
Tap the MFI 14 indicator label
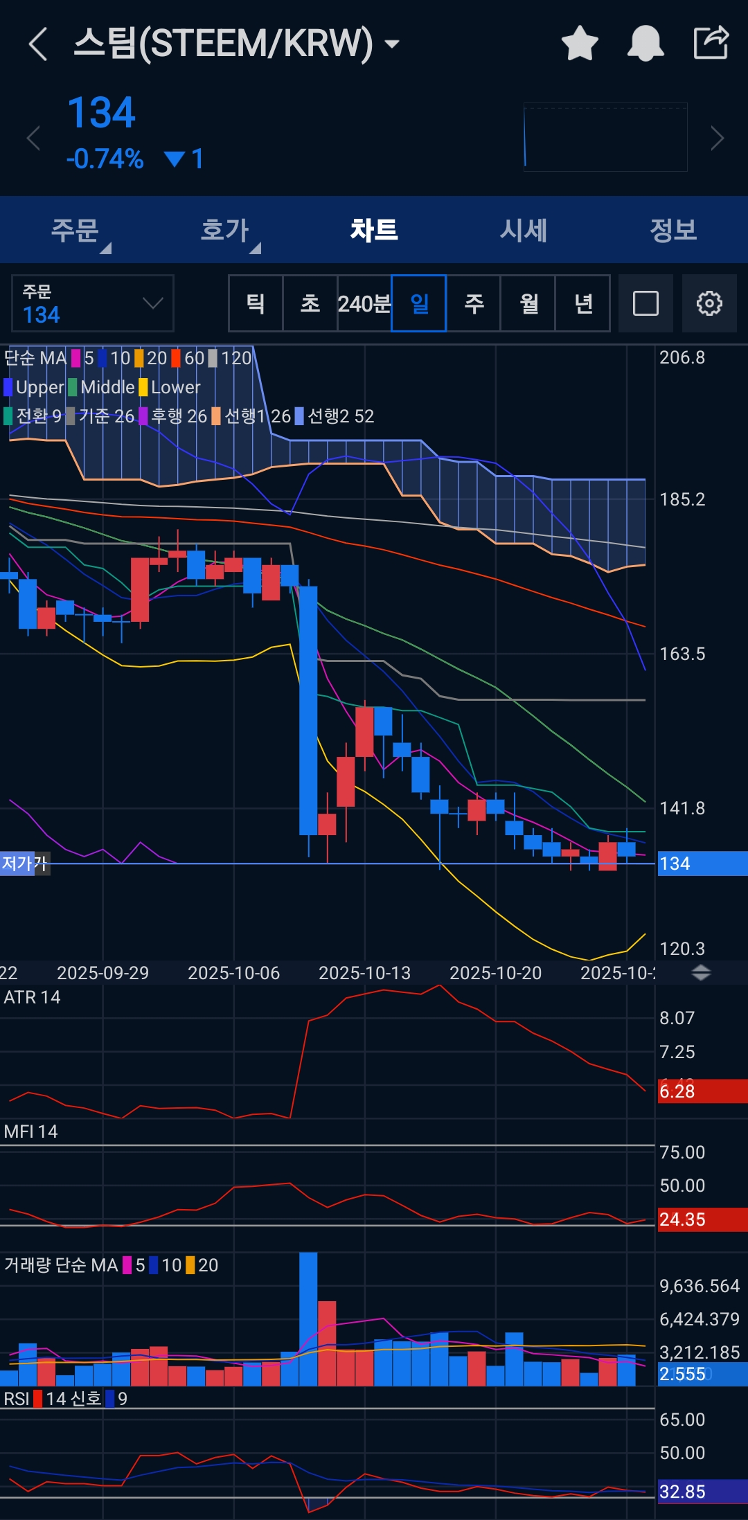(x=30, y=1132)
